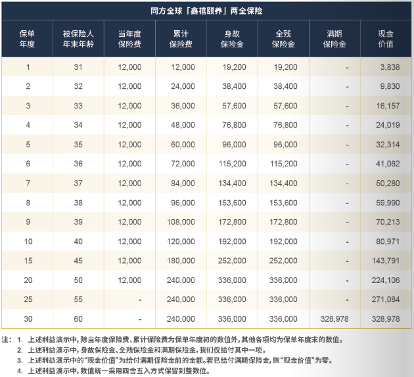Click the cash value 16,157 cell
Screen dimensions: 414x377
(x=386, y=105)
